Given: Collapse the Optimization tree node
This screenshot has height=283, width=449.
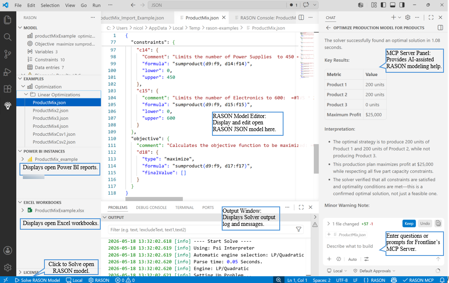Looking at the screenshot, I should click(23, 86).
